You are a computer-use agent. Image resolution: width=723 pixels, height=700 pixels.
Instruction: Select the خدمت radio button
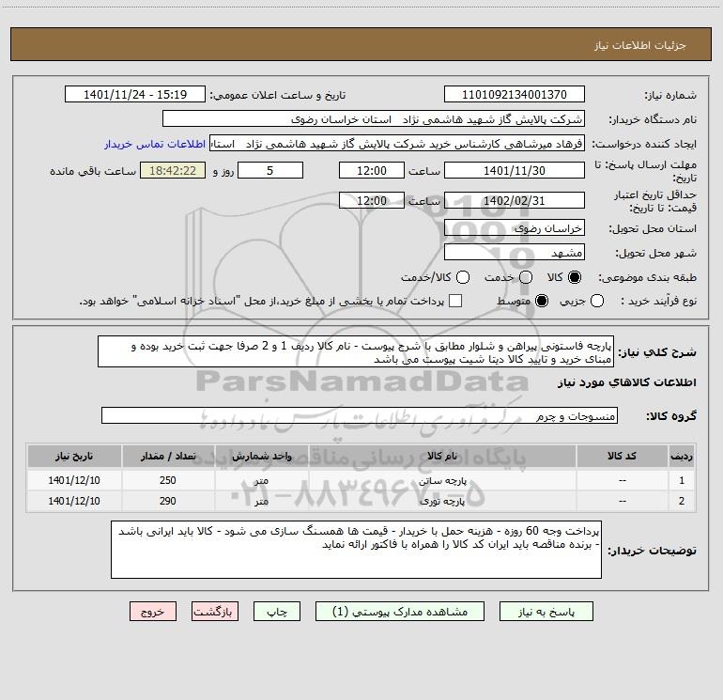point(526,277)
